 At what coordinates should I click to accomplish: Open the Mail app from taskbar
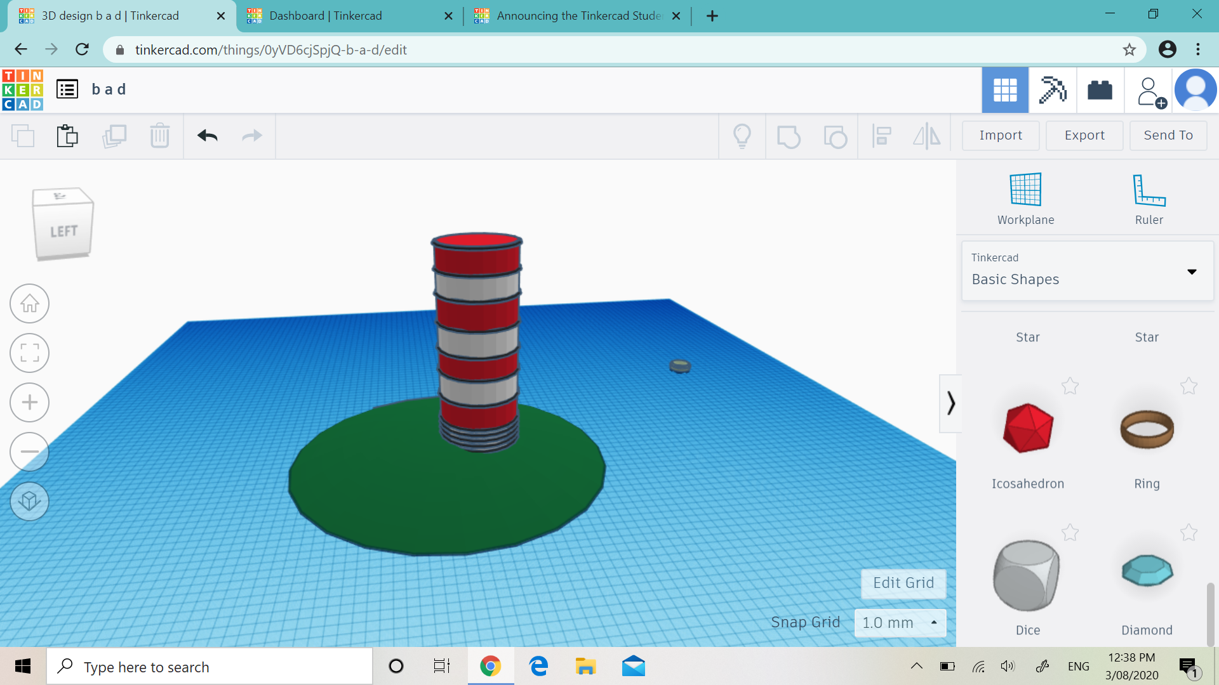pyautogui.click(x=633, y=667)
